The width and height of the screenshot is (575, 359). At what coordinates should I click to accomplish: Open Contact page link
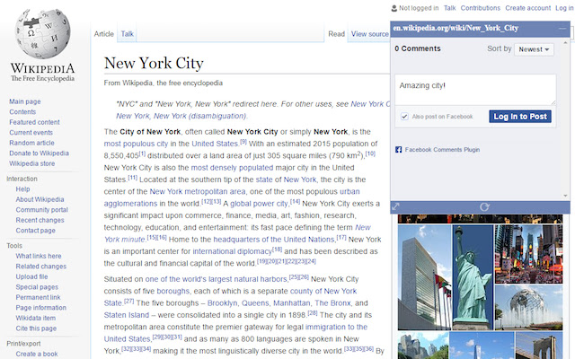36,231
